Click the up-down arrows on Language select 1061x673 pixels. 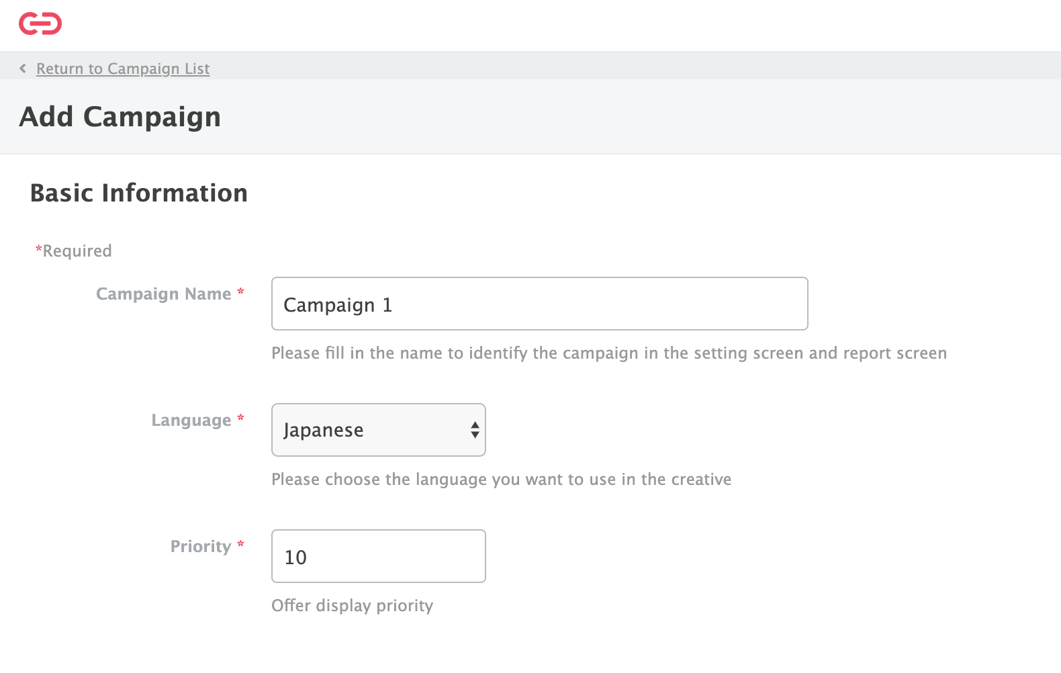(x=475, y=430)
